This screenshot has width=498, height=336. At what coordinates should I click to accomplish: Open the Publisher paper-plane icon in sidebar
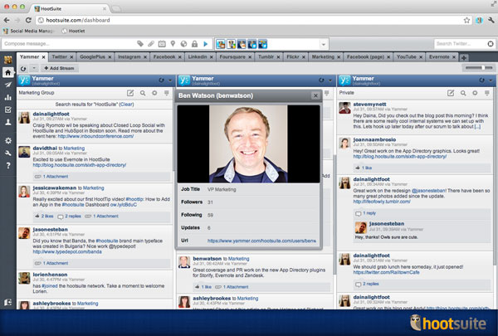pos(8,85)
